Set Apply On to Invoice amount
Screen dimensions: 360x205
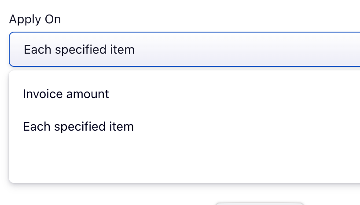[x=66, y=94]
